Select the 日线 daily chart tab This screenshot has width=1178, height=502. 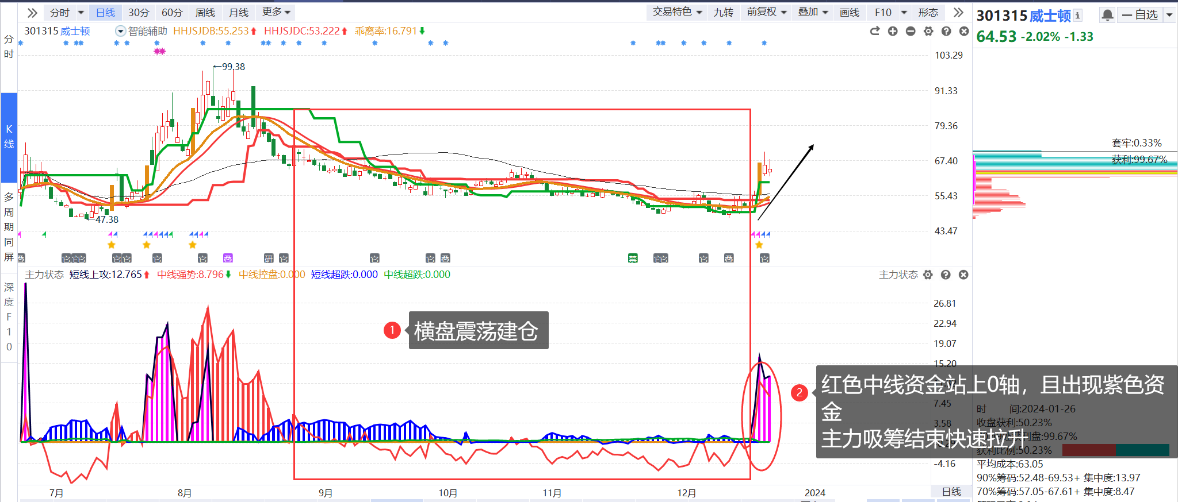[x=105, y=13]
